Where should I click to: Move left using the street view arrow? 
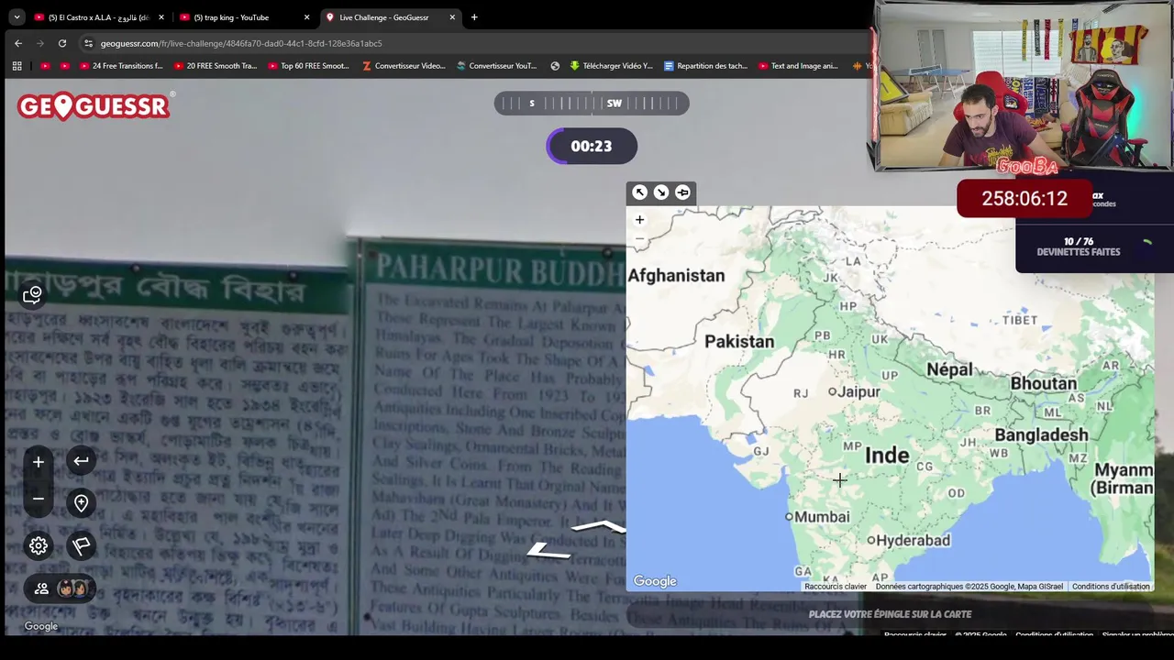[x=548, y=551]
